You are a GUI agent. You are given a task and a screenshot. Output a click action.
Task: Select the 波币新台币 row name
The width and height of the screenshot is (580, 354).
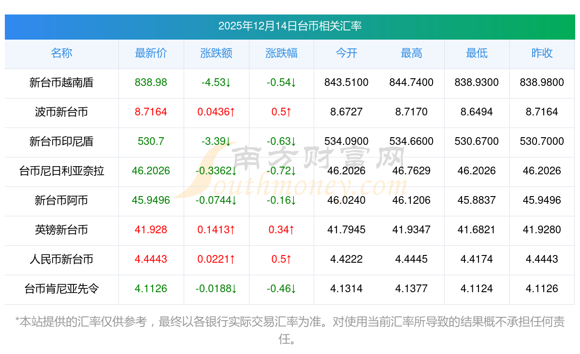click(61, 112)
